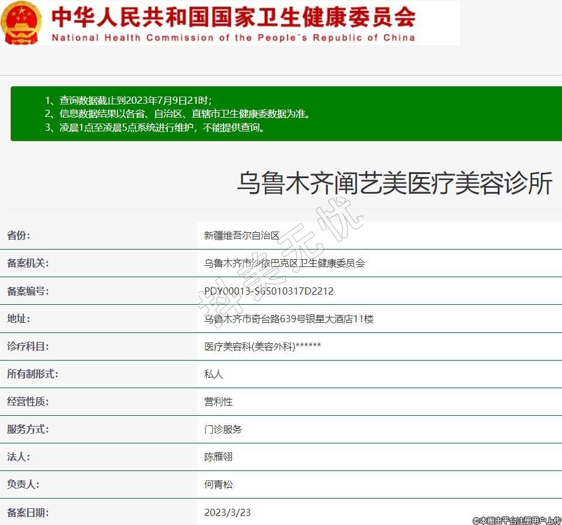Click the 营利性 business nature value
562x525 pixels.
point(218,401)
